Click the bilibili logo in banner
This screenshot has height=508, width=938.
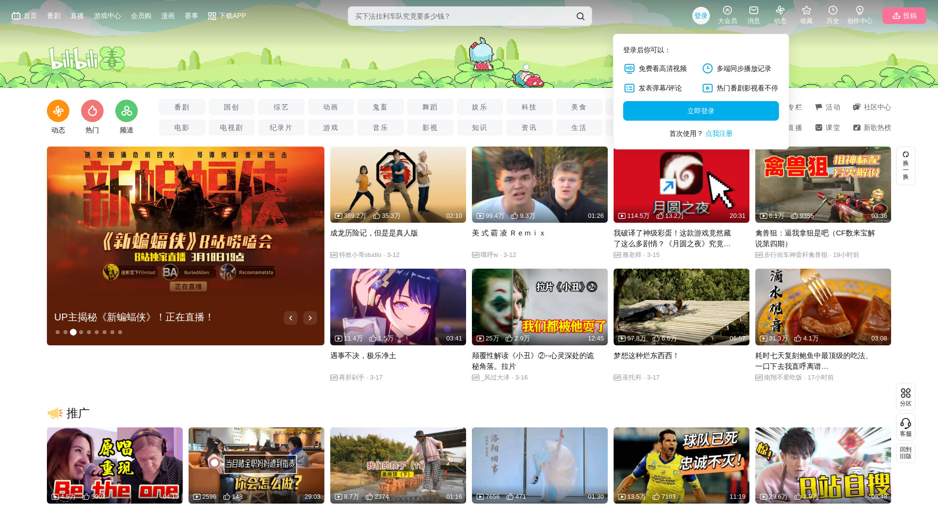tap(86, 59)
